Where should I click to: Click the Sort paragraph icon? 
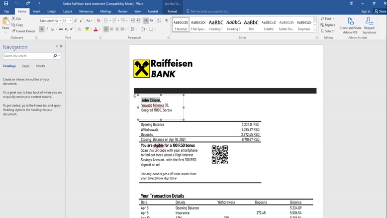point(159,21)
